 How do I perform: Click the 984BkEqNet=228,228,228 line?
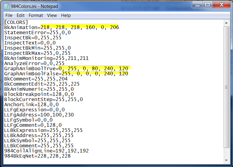coord(37,156)
